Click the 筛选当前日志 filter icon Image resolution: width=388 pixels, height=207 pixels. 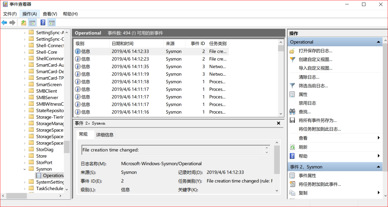(x=292, y=86)
